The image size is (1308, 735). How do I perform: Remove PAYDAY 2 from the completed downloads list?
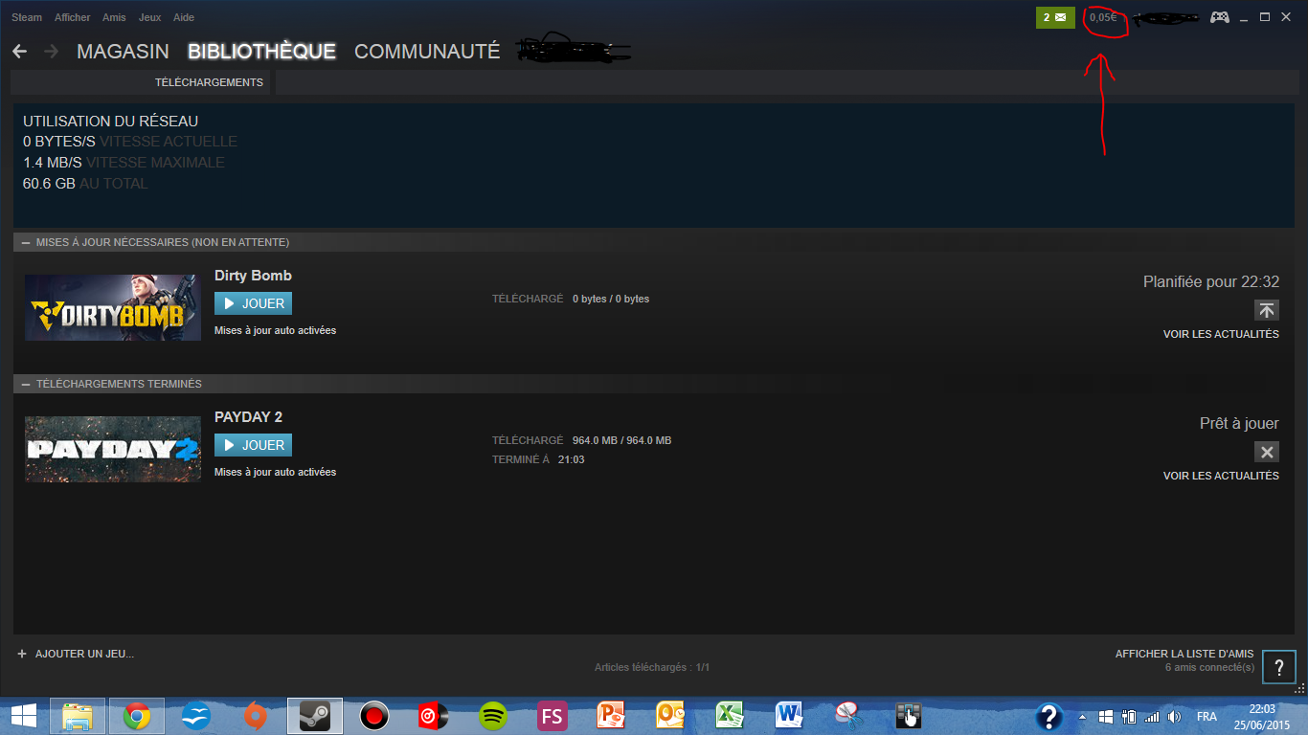(x=1267, y=452)
